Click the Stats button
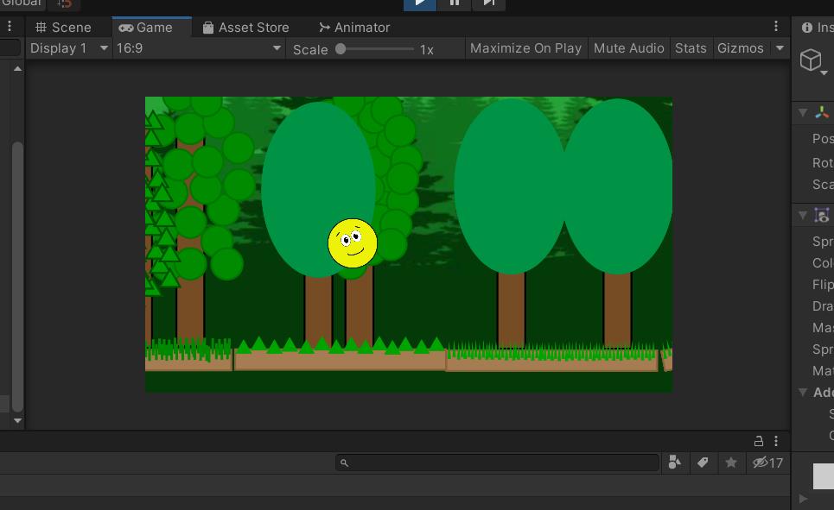The image size is (834, 510). [691, 48]
